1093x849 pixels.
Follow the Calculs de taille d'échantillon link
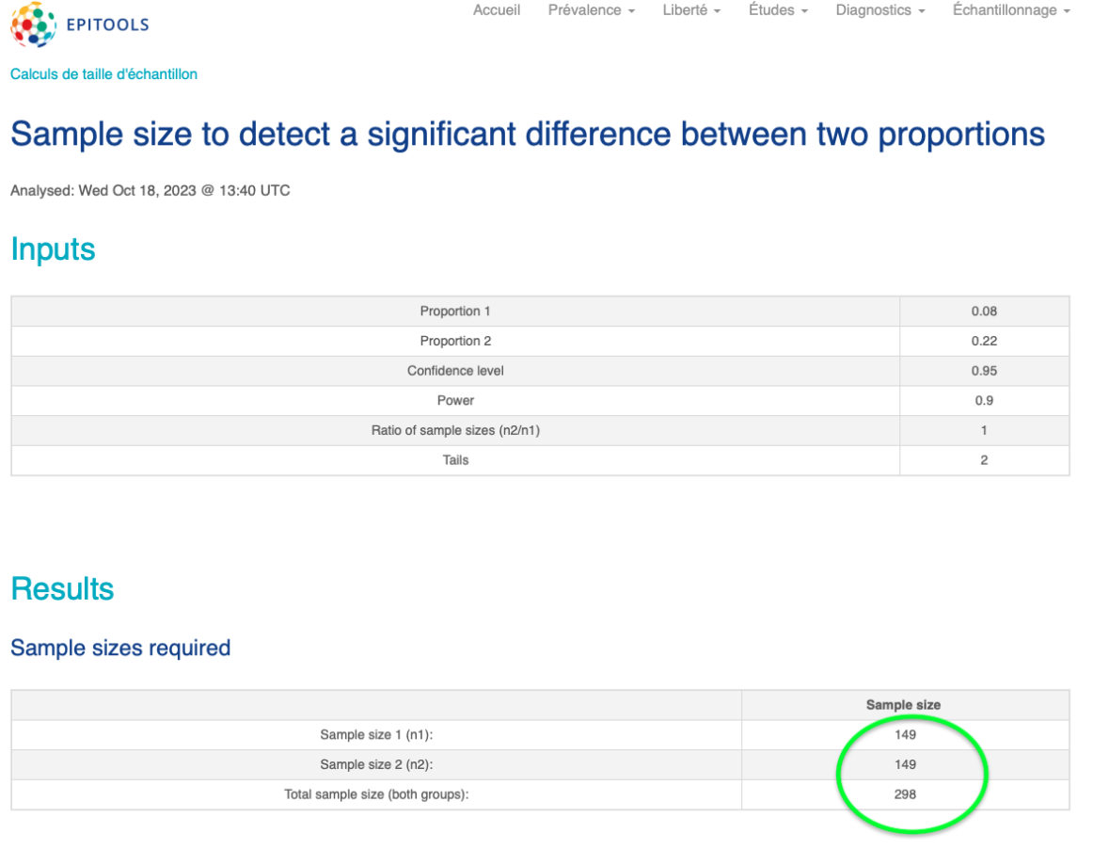coord(103,74)
